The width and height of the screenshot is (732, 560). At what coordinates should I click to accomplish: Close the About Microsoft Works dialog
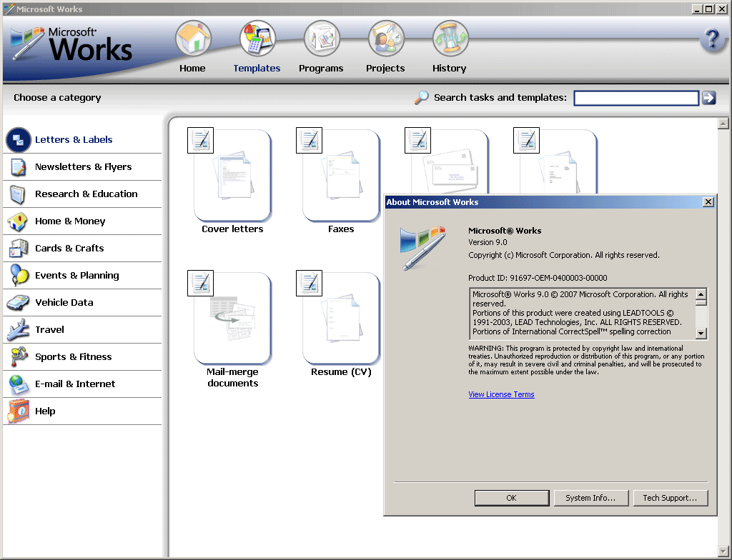pyautogui.click(x=708, y=201)
